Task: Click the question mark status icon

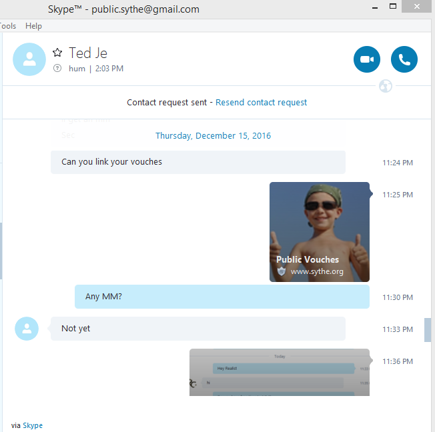Action: coord(57,68)
